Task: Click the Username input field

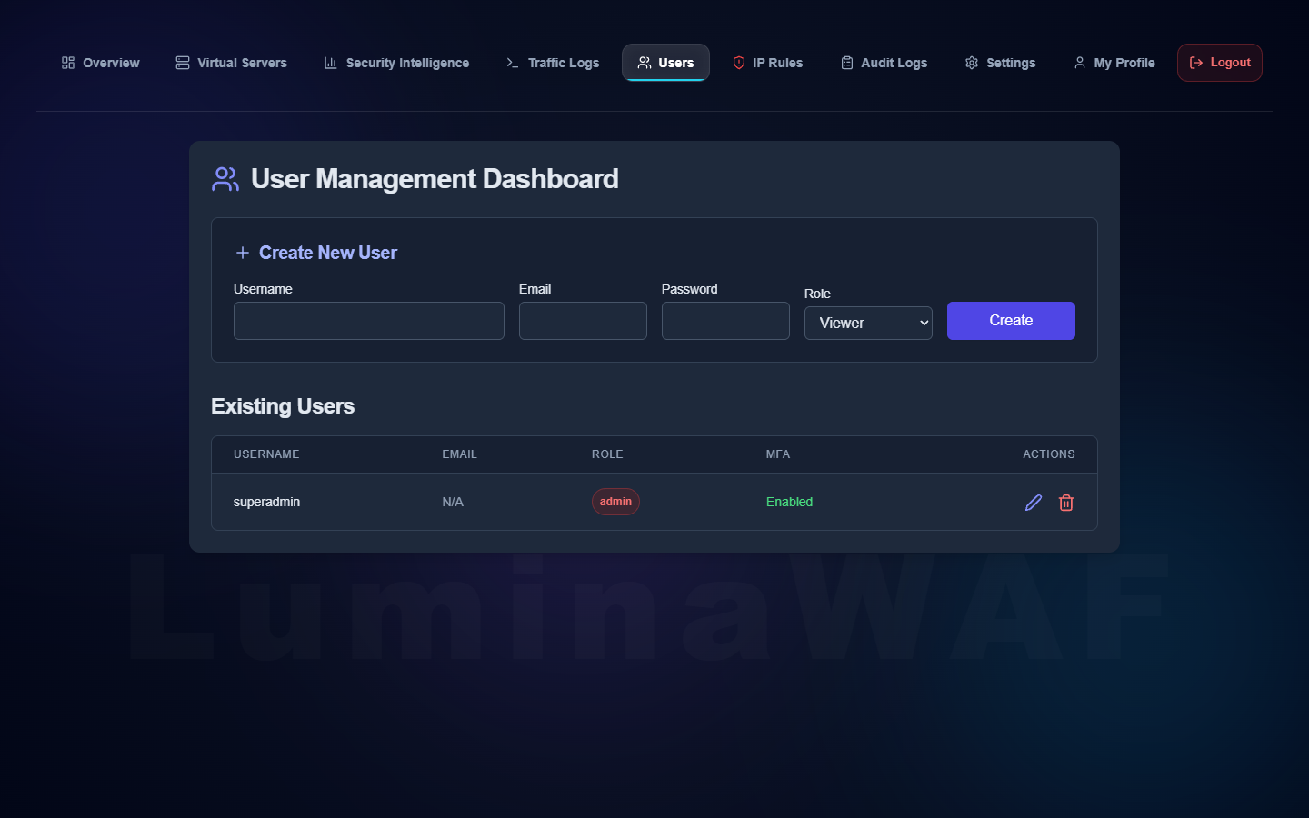Action: 368,320
